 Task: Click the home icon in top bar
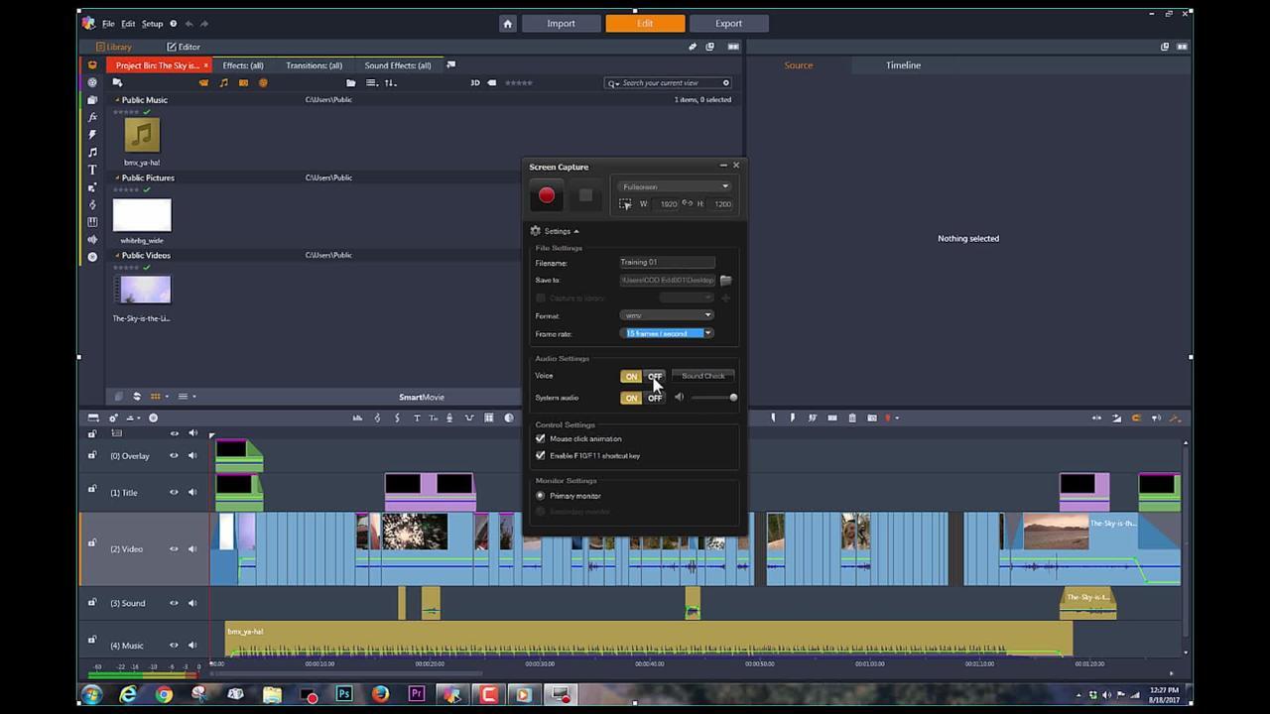tap(508, 24)
